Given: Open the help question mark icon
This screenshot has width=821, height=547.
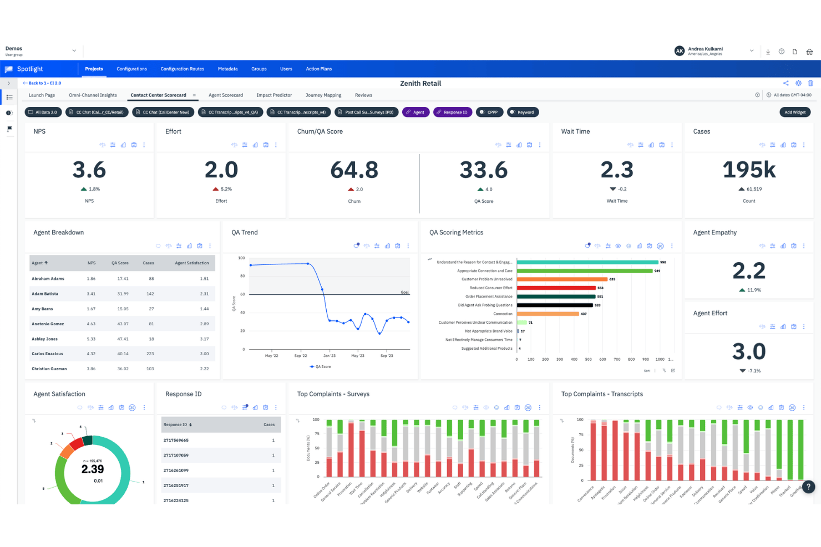Looking at the screenshot, I should coord(781,52).
